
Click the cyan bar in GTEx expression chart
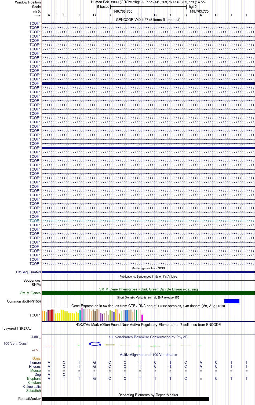pyautogui.click(x=80, y=316)
